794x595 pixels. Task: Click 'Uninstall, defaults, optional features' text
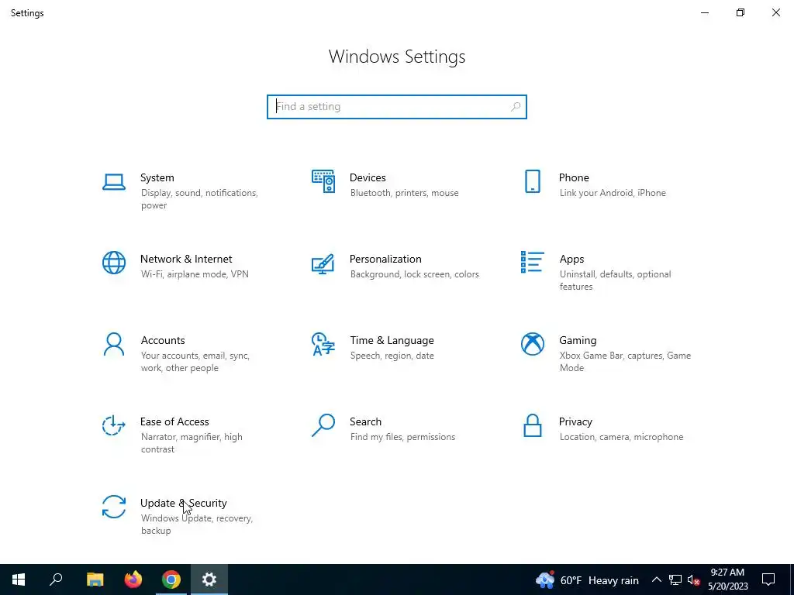click(x=615, y=280)
